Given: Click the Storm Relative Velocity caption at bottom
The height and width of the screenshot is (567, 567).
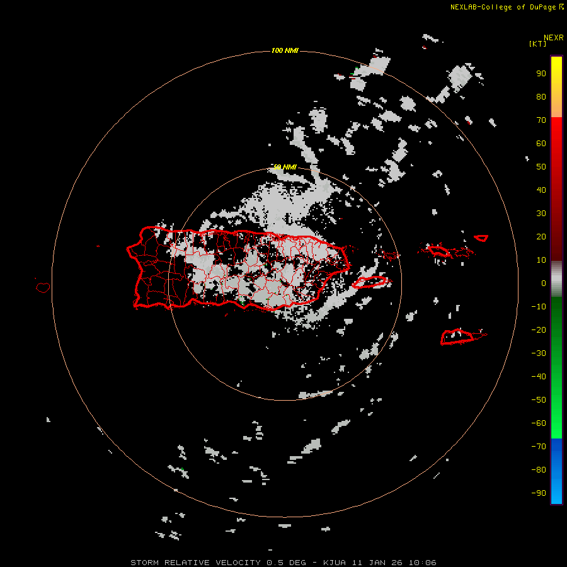Looking at the screenshot, I should click(283, 563).
